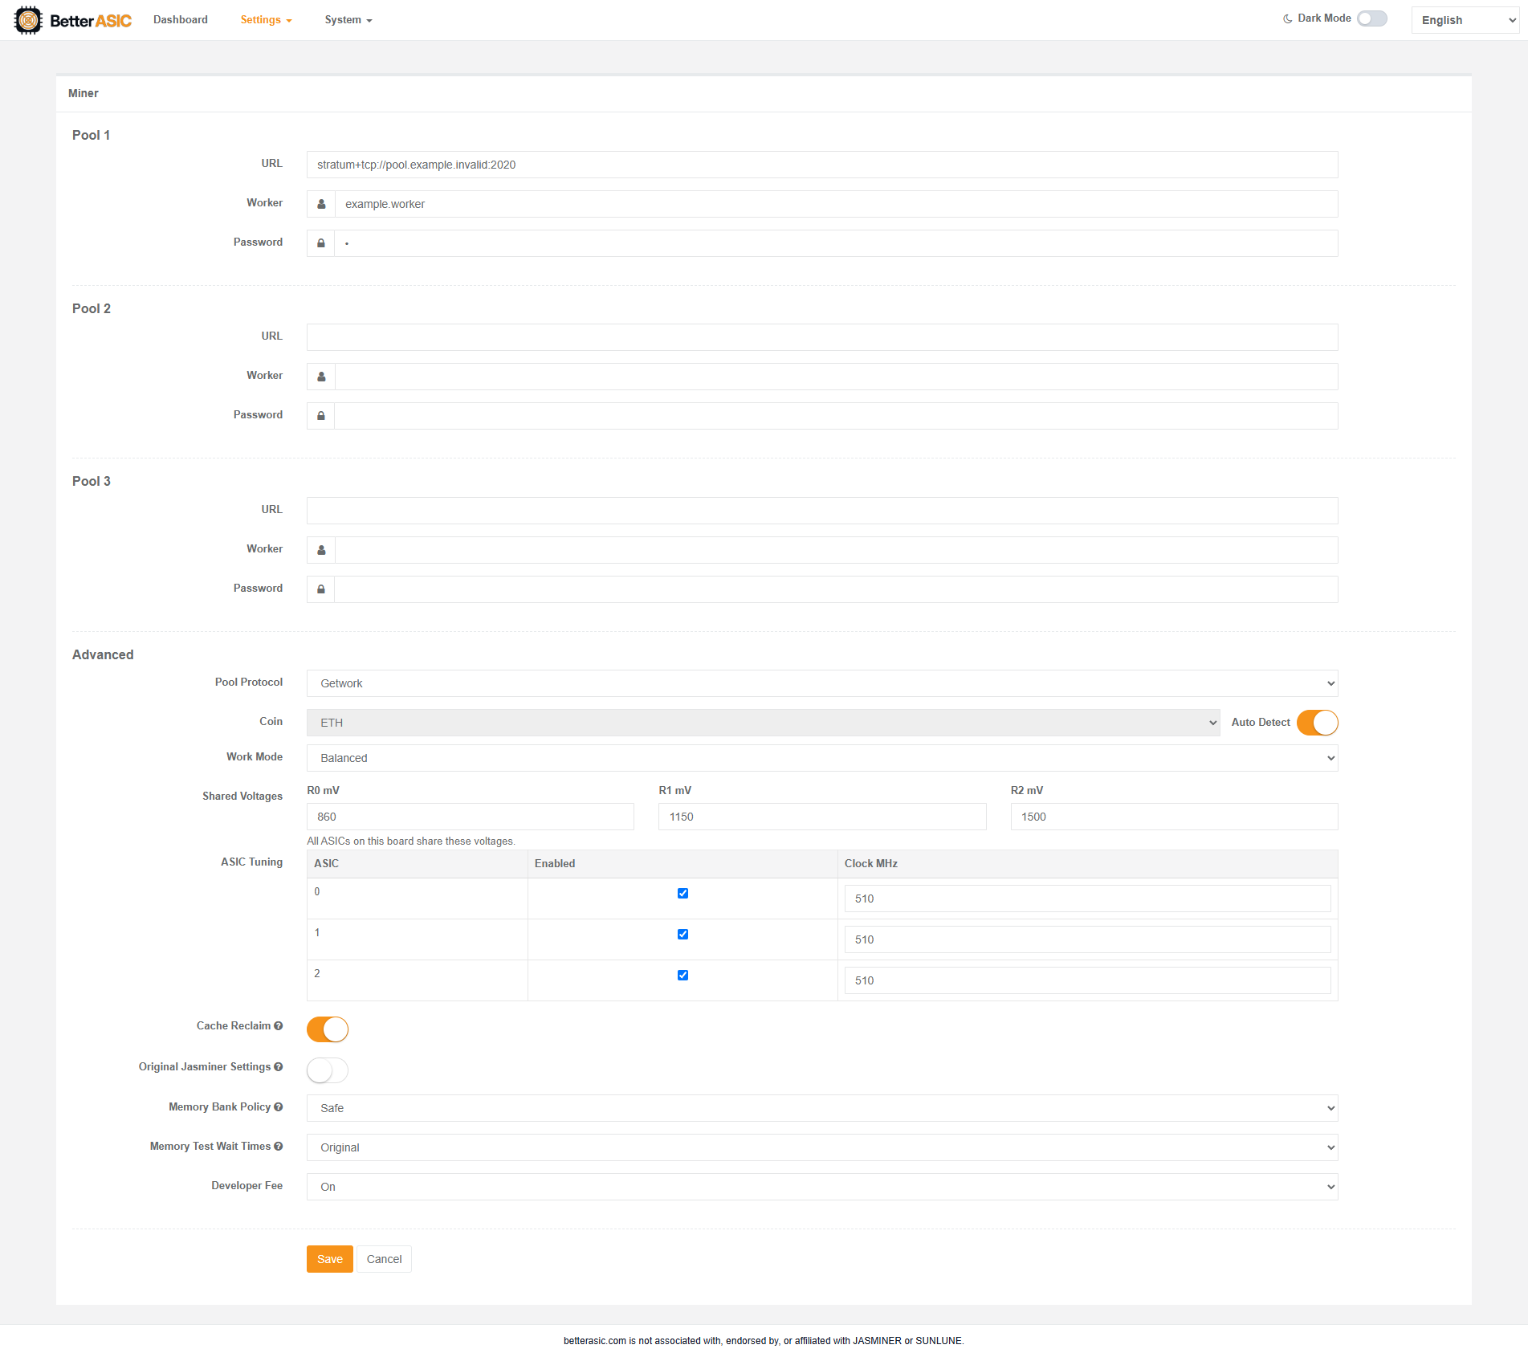Open the Coin dropdown showing ETH
This screenshot has width=1528, height=1357.
click(764, 723)
